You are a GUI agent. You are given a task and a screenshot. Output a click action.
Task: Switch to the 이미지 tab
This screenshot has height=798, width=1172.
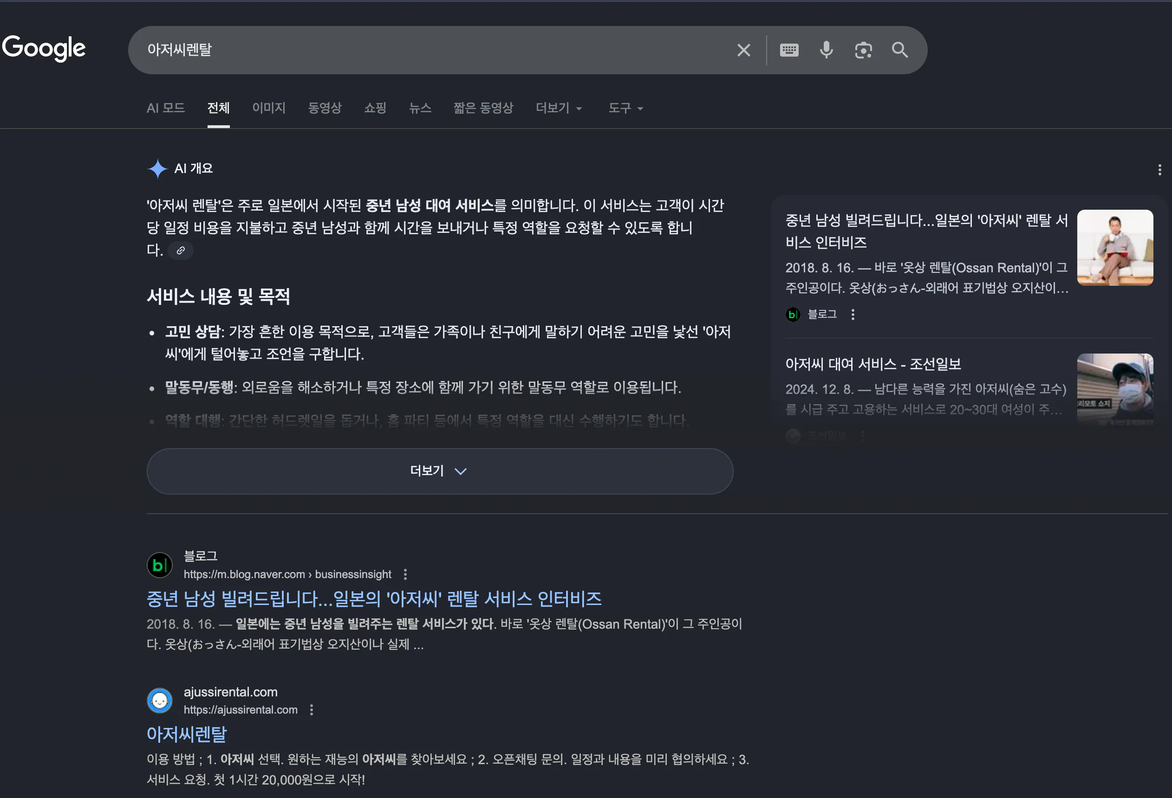269,108
